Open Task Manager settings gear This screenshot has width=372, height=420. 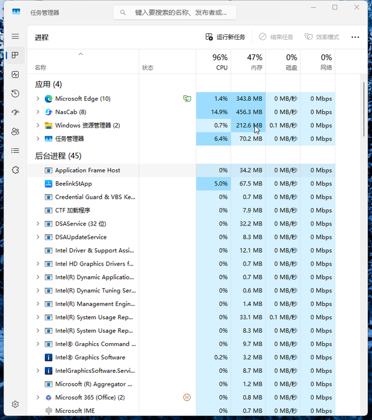tap(15, 404)
